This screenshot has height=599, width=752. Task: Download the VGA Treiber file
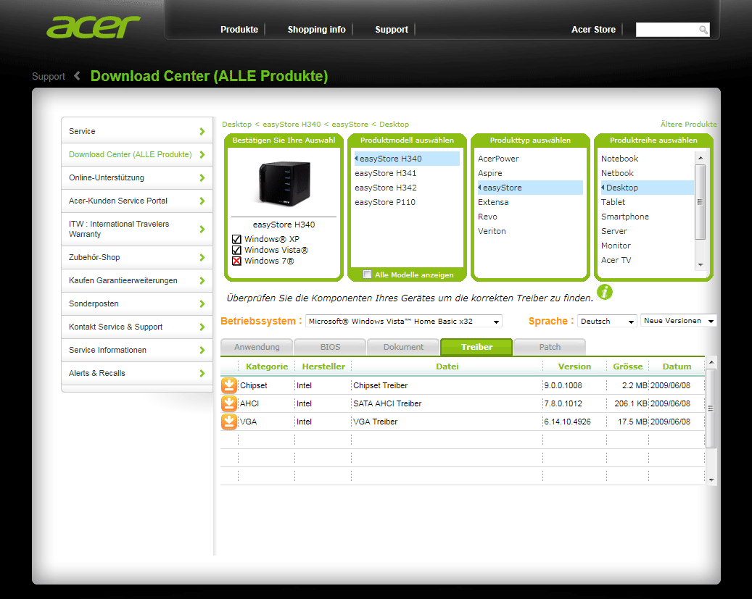click(x=228, y=422)
